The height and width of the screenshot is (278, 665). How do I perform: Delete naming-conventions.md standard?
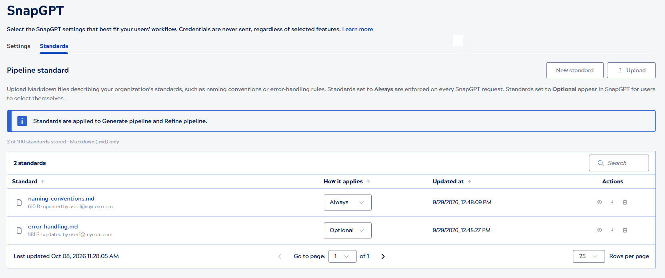point(625,202)
